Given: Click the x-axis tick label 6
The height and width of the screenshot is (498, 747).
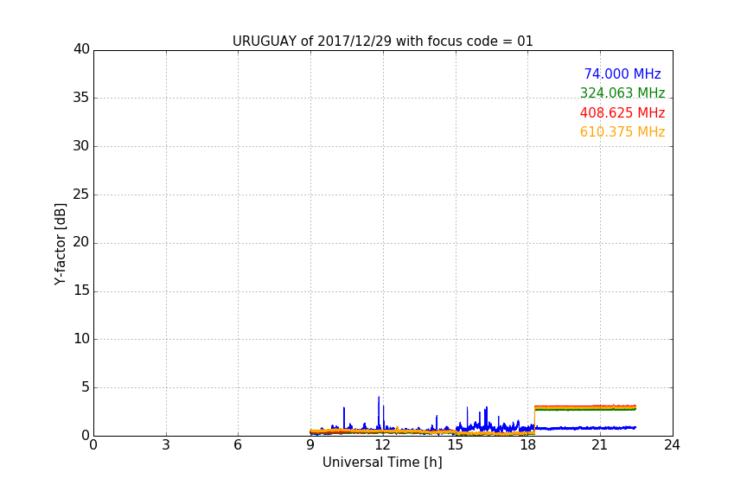Looking at the screenshot, I should tap(238, 445).
